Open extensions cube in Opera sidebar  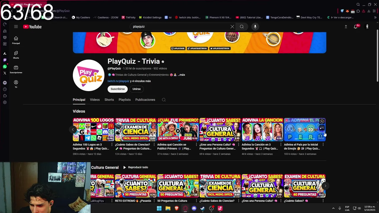[5, 96]
